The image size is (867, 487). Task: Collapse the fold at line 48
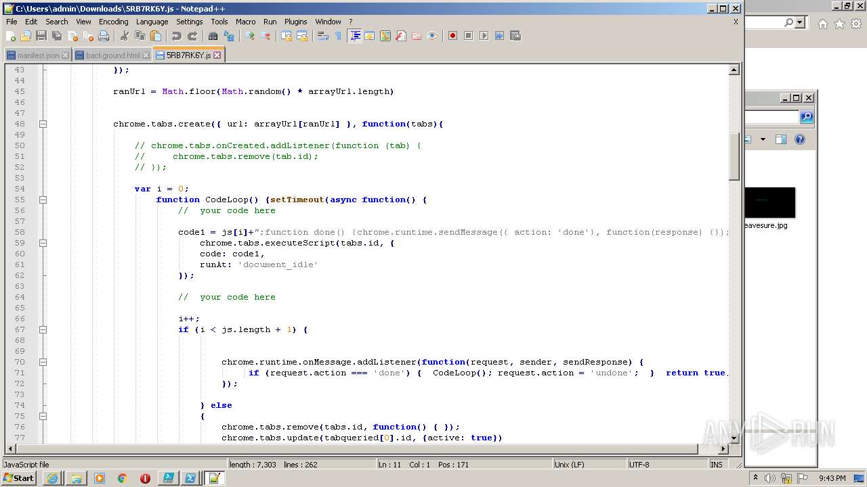43,124
